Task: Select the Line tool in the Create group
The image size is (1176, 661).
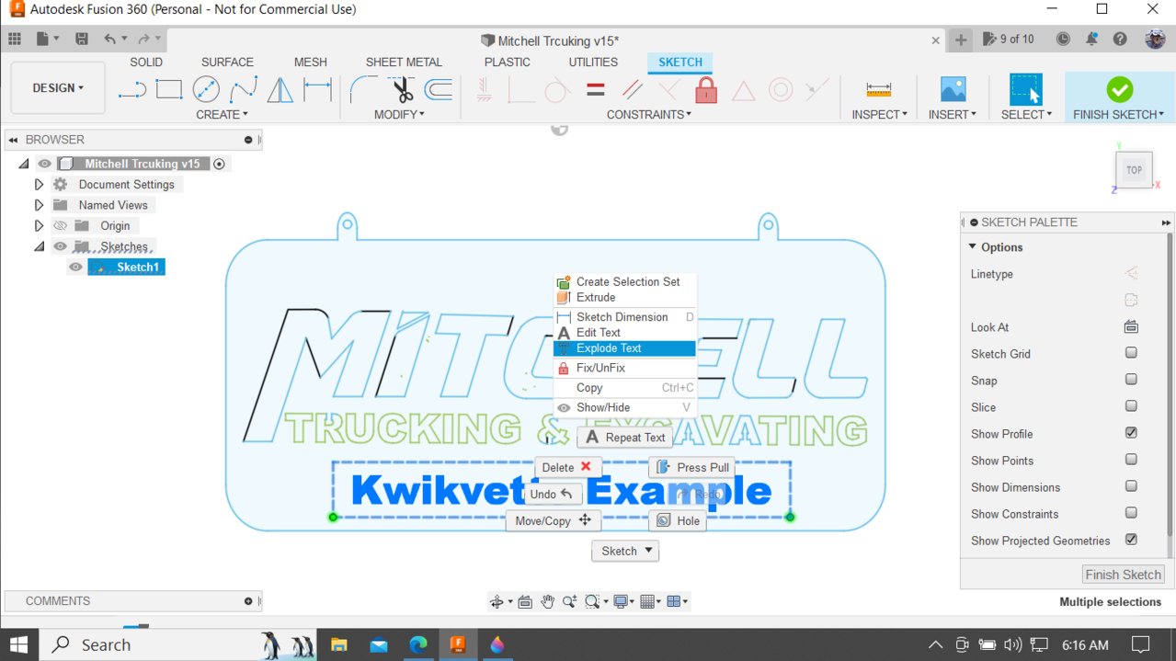Action: [132, 89]
